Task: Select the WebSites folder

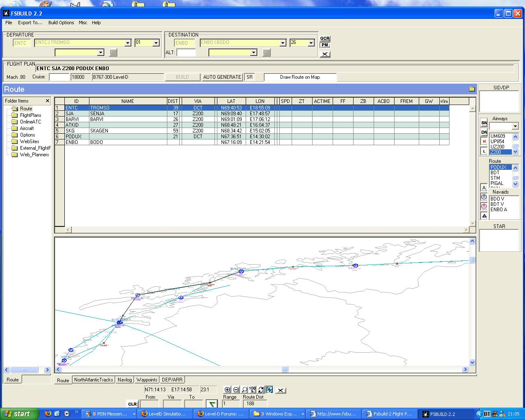Action: click(x=30, y=142)
